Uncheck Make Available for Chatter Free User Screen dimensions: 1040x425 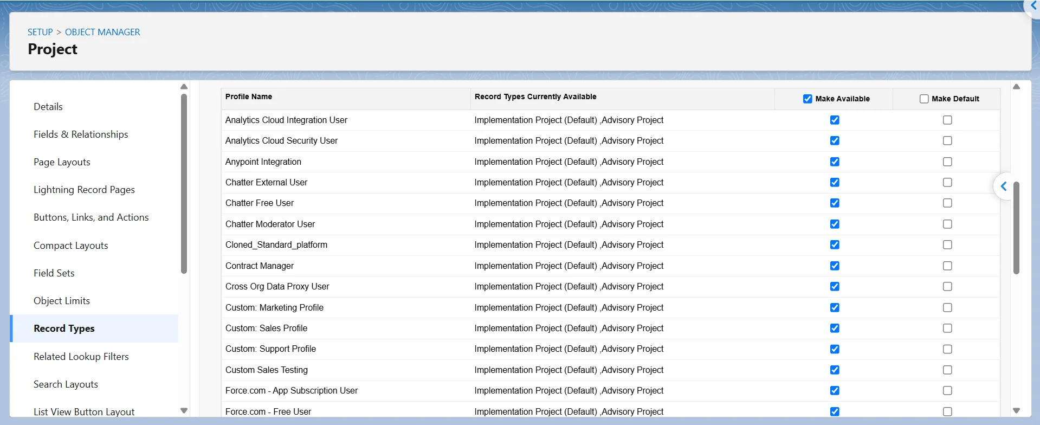[835, 203]
